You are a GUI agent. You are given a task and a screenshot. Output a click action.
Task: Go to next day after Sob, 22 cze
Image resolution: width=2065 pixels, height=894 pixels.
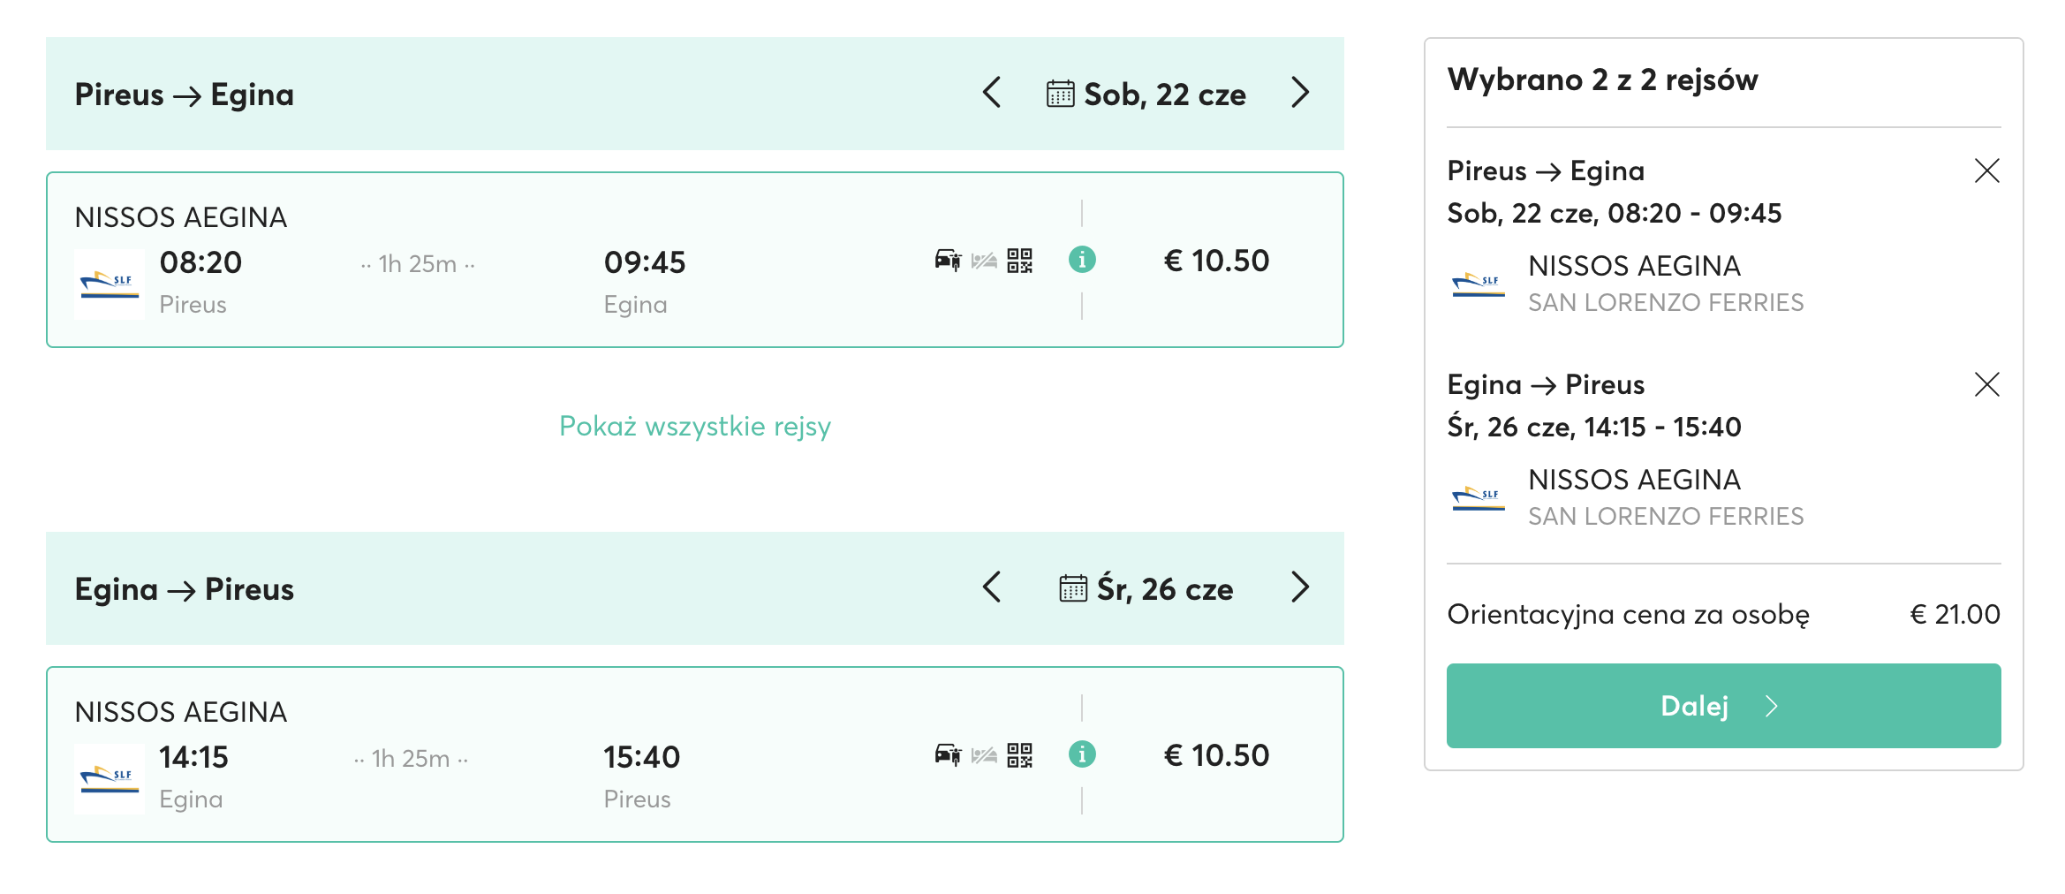[1299, 93]
